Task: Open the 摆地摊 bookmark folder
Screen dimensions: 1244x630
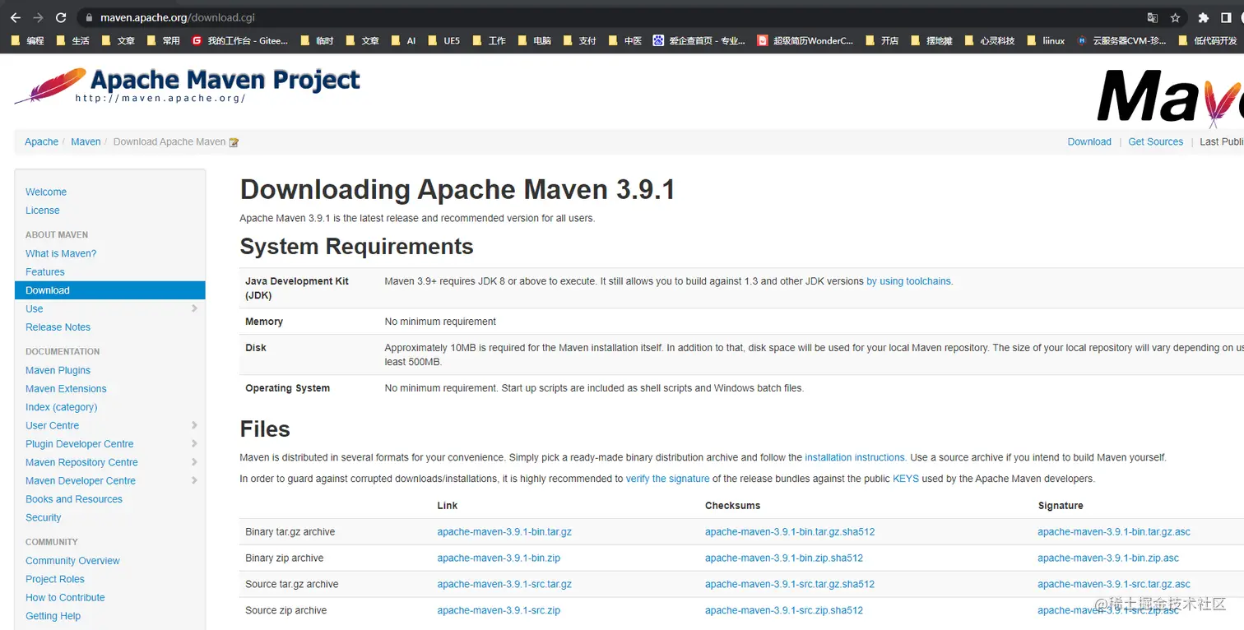Action: coord(932,40)
